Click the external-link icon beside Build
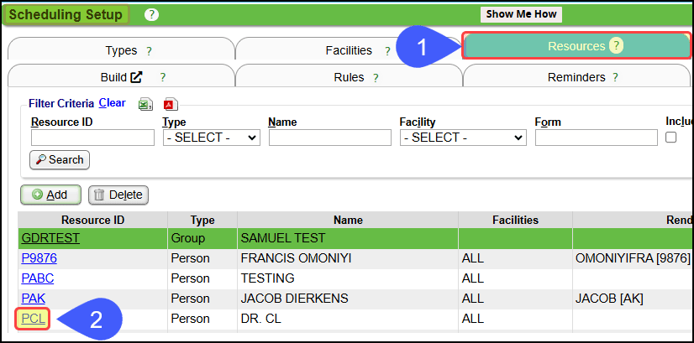The image size is (694, 343). pyautogui.click(x=136, y=77)
